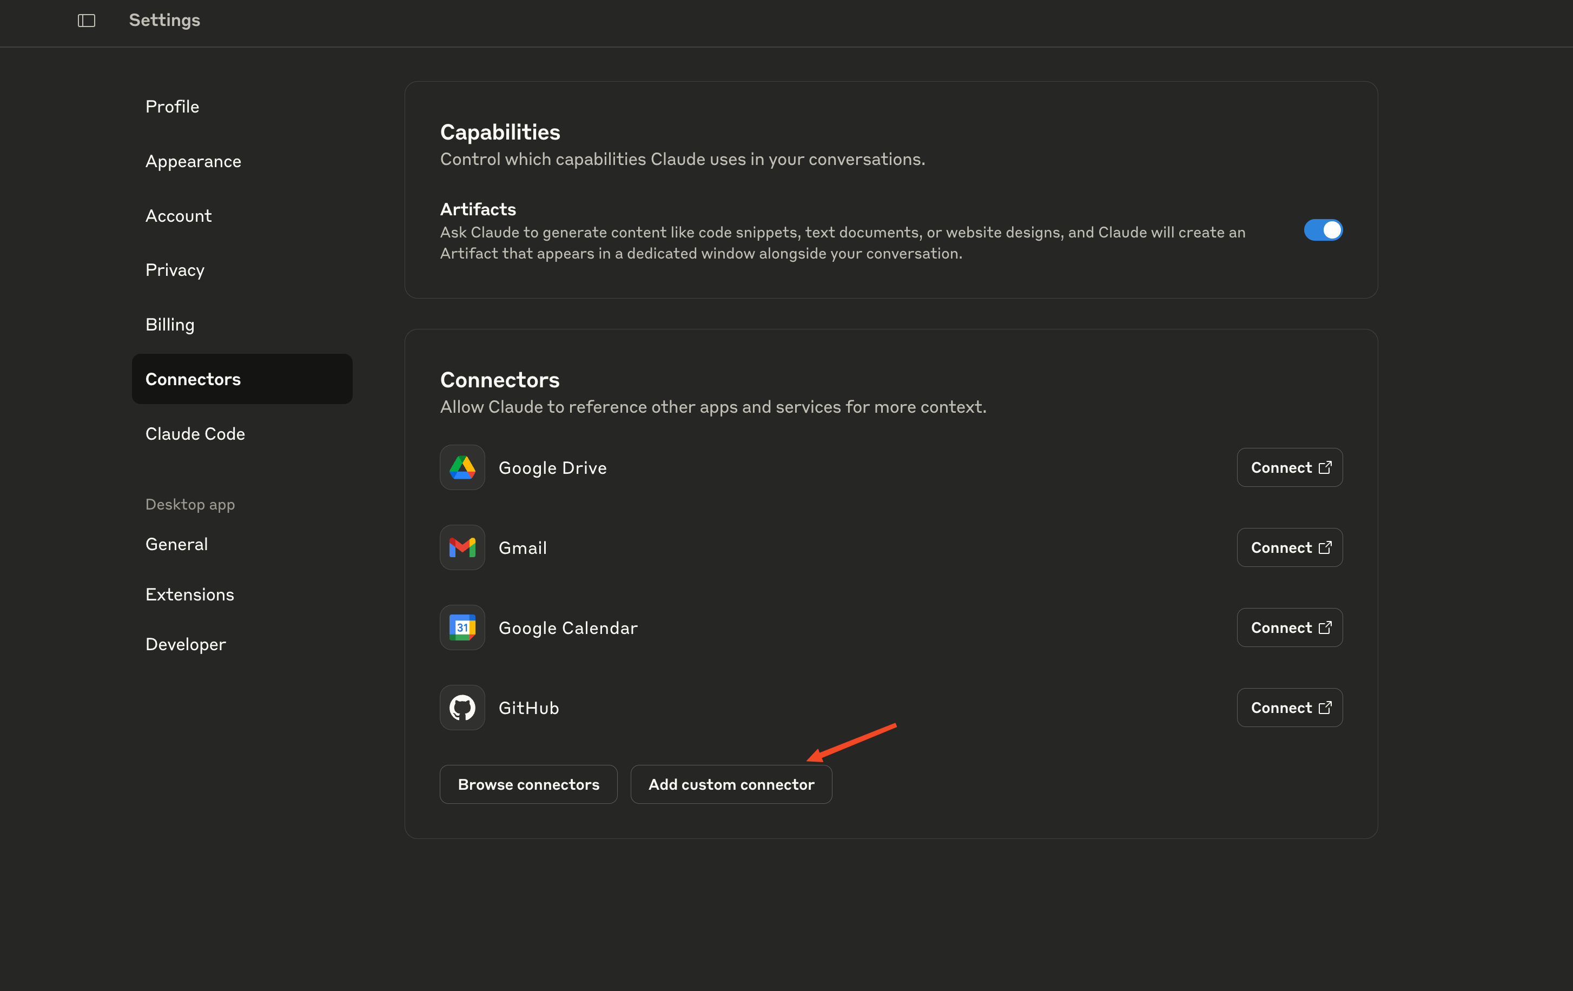The height and width of the screenshot is (991, 1573).
Task: Click Add custom connector button
Action: click(730, 784)
